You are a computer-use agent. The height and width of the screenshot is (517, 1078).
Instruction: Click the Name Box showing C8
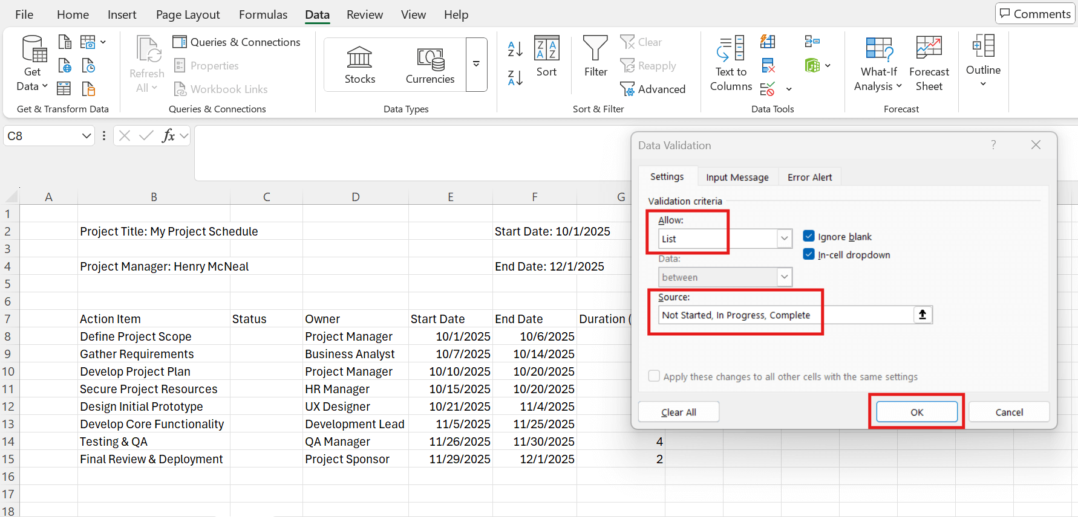pyautogui.click(x=42, y=136)
